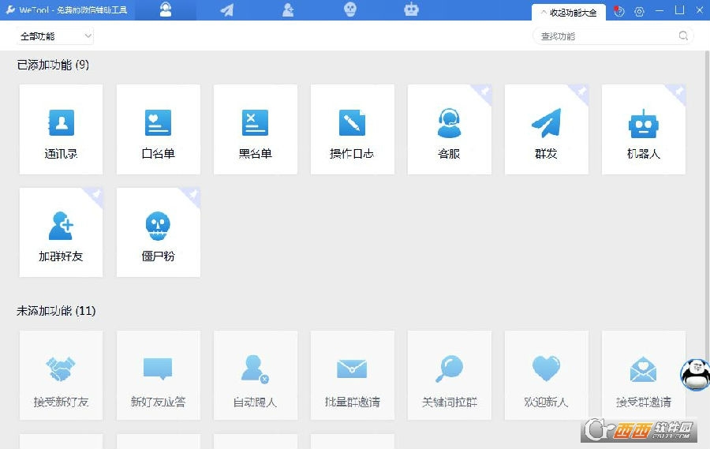Open the 操作日志 operation log tile
The height and width of the screenshot is (449, 710).
pyautogui.click(x=353, y=129)
